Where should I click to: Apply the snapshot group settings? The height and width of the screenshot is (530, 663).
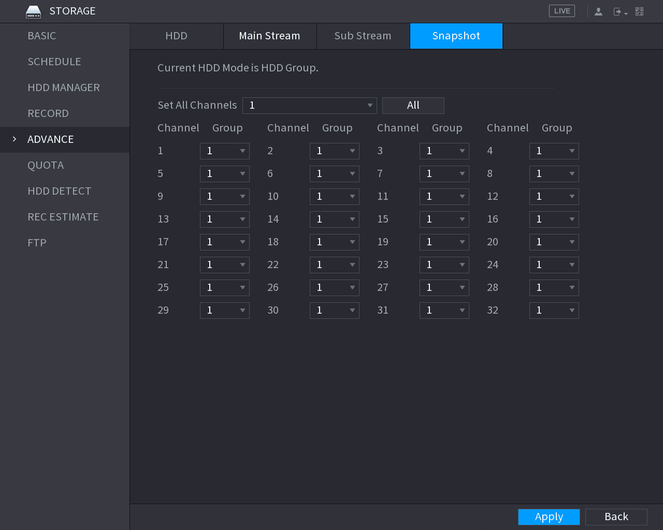(549, 517)
